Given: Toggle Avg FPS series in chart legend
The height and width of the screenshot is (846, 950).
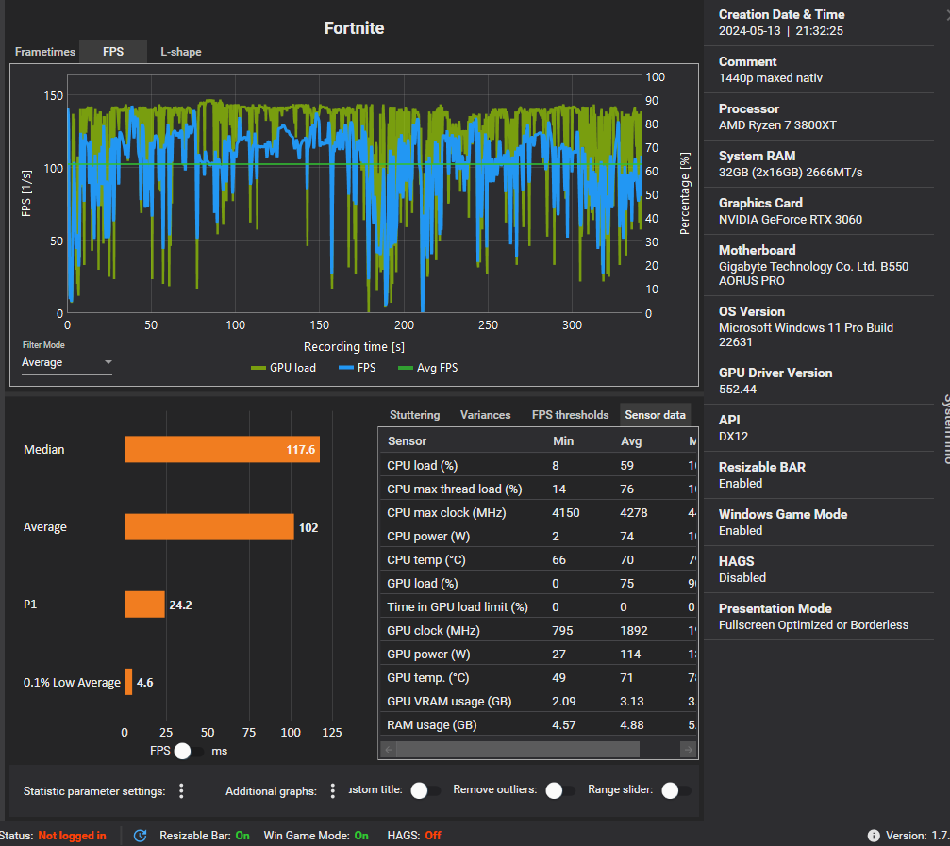Looking at the screenshot, I should 427,368.
